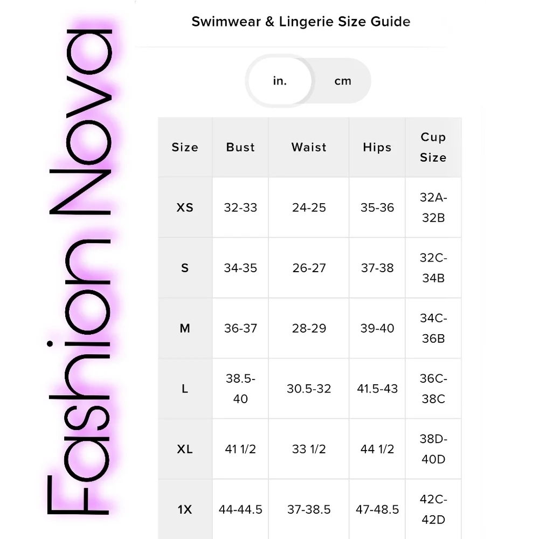Switch units to cm

(343, 81)
